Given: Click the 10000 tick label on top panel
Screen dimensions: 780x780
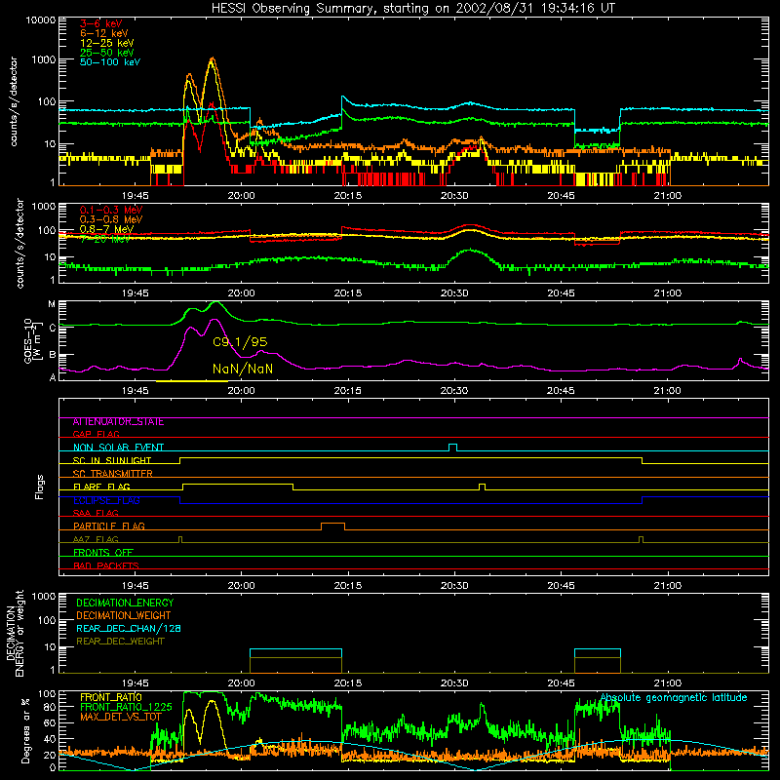Looking at the screenshot, I should point(41,19).
